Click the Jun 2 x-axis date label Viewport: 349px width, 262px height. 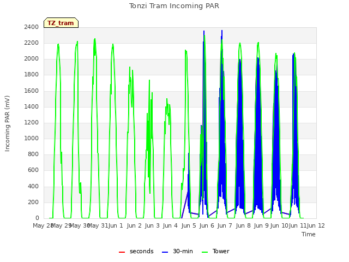(x=134, y=225)
